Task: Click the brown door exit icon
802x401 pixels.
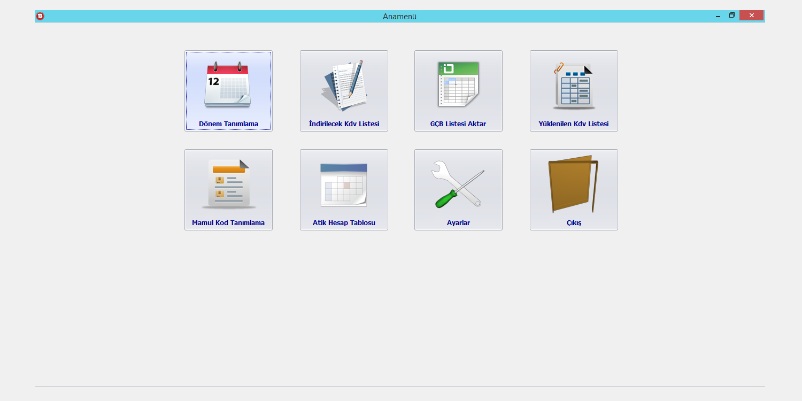Action: (573, 184)
